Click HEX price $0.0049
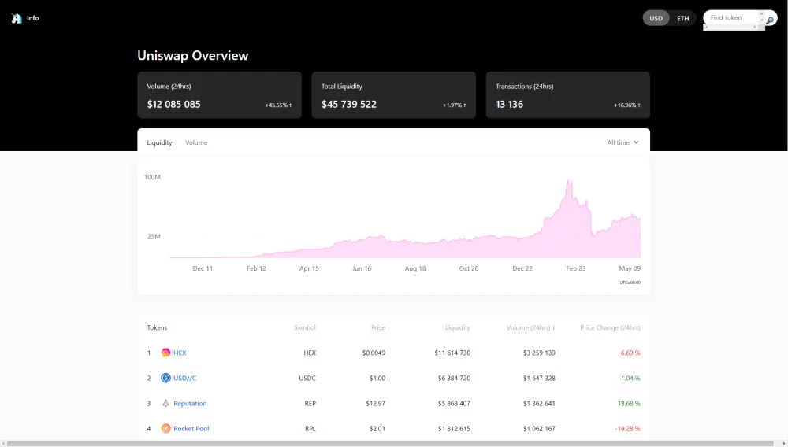Viewport: 788px width, 447px height. [374, 353]
